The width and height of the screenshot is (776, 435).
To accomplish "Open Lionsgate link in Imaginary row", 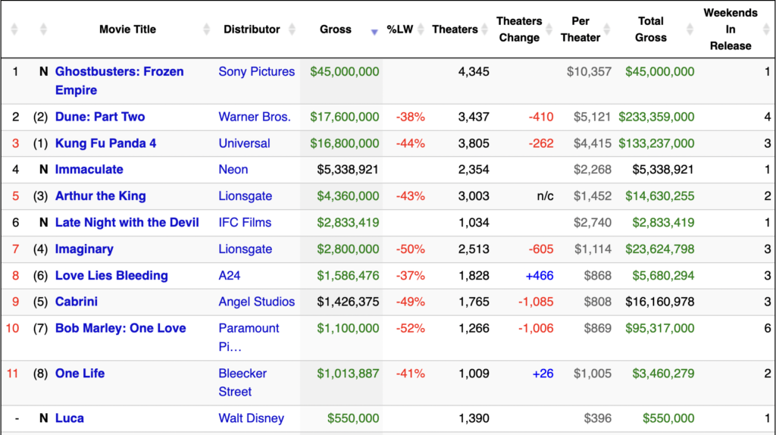I will point(245,249).
